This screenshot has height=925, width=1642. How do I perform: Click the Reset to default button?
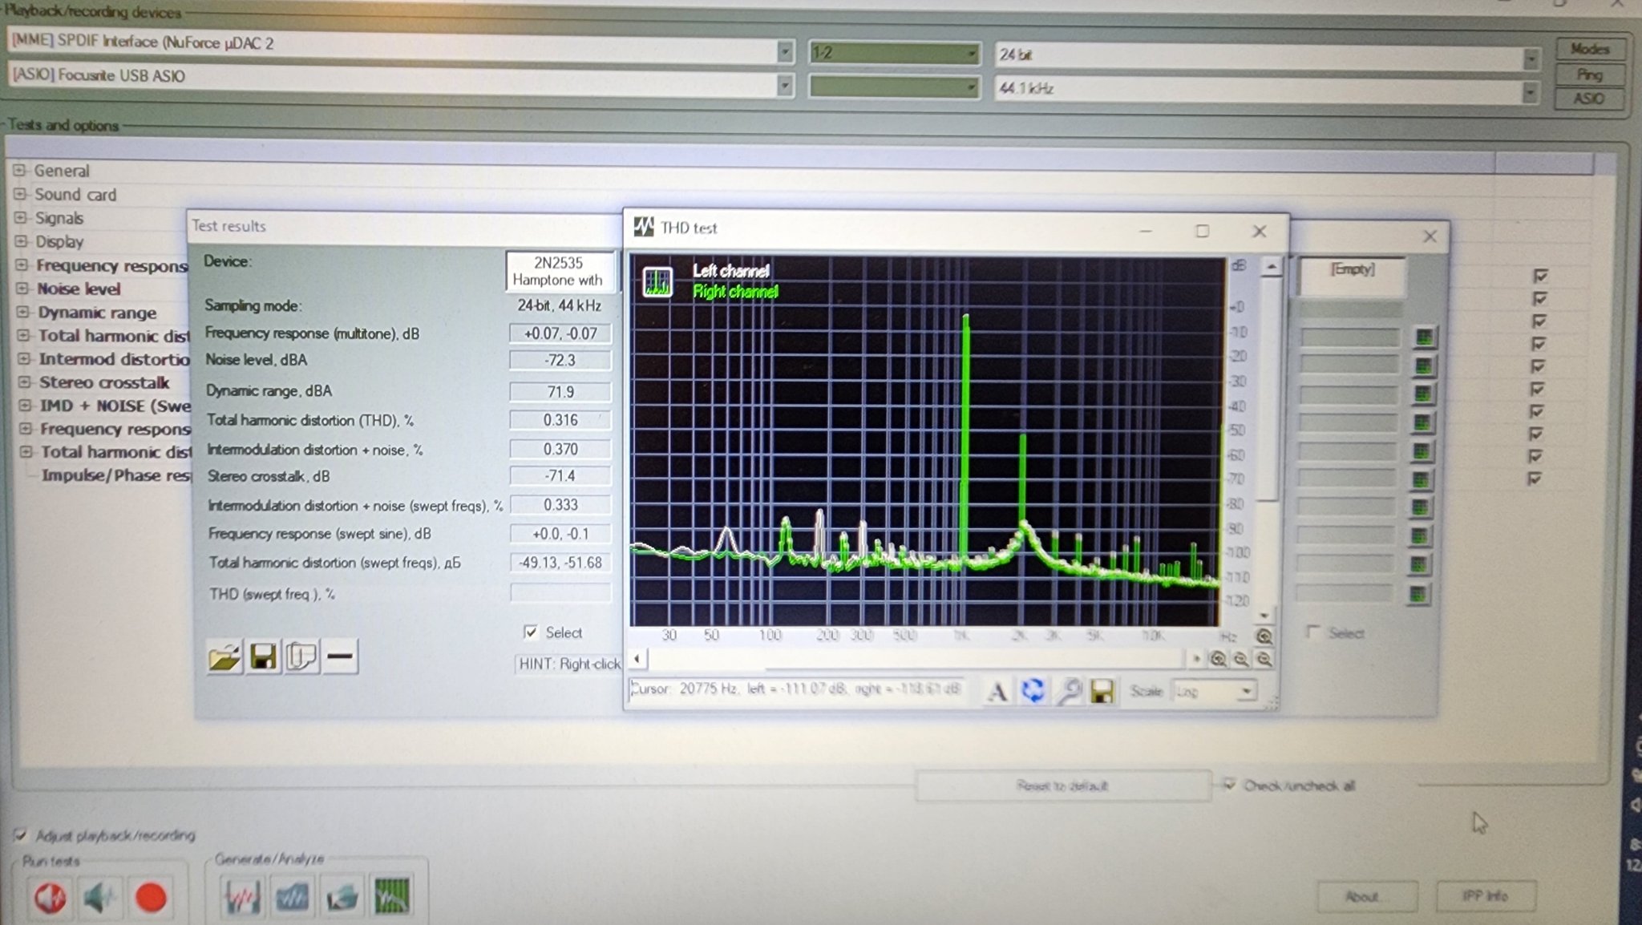(x=1063, y=786)
